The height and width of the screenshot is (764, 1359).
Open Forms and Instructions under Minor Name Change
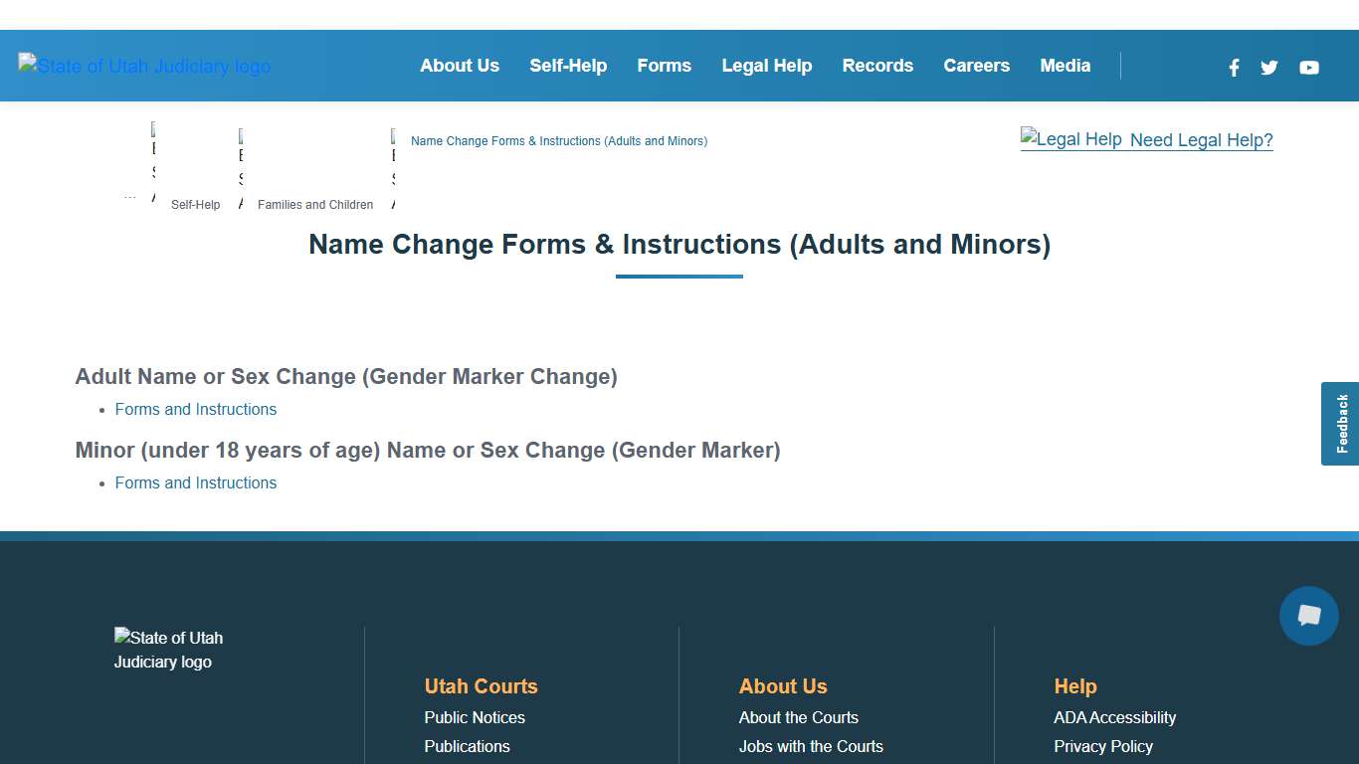[x=195, y=482]
